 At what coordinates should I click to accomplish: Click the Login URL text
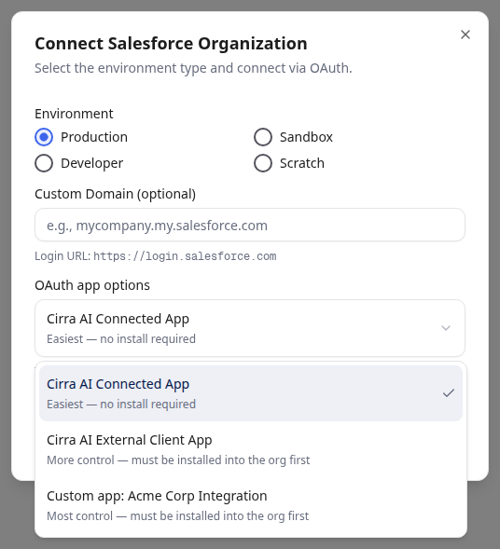(156, 256)
